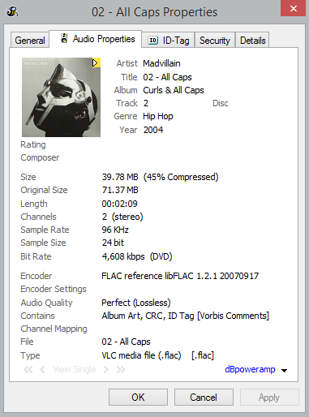Jump to last file with double-right arrows
Viewport: 309px width, 417px height.
pyautogui.click(x=121, y=369)
